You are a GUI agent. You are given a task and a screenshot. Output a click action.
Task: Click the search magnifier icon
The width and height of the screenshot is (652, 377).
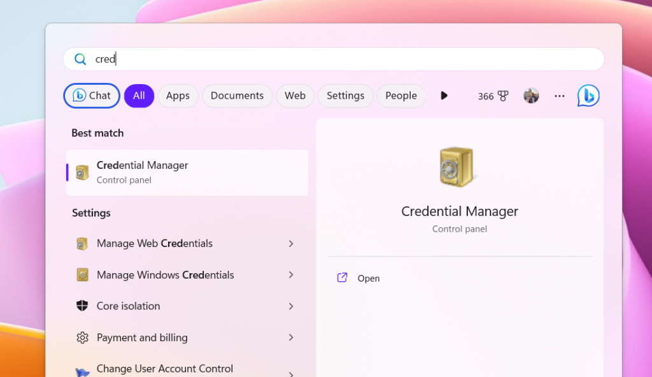[80, 59]
